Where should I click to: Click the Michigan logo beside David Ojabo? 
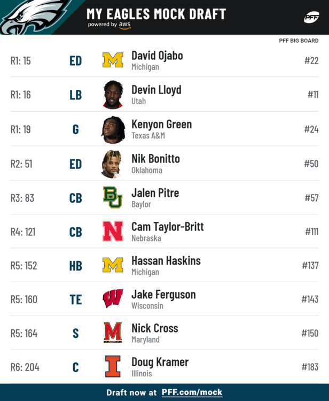coord(113,60)
